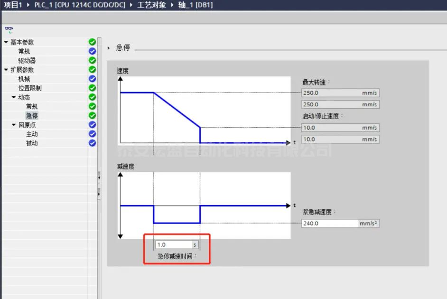Click the left-arrow collapse handle on panel splitter
447x299 pixels.
[99, 178]
